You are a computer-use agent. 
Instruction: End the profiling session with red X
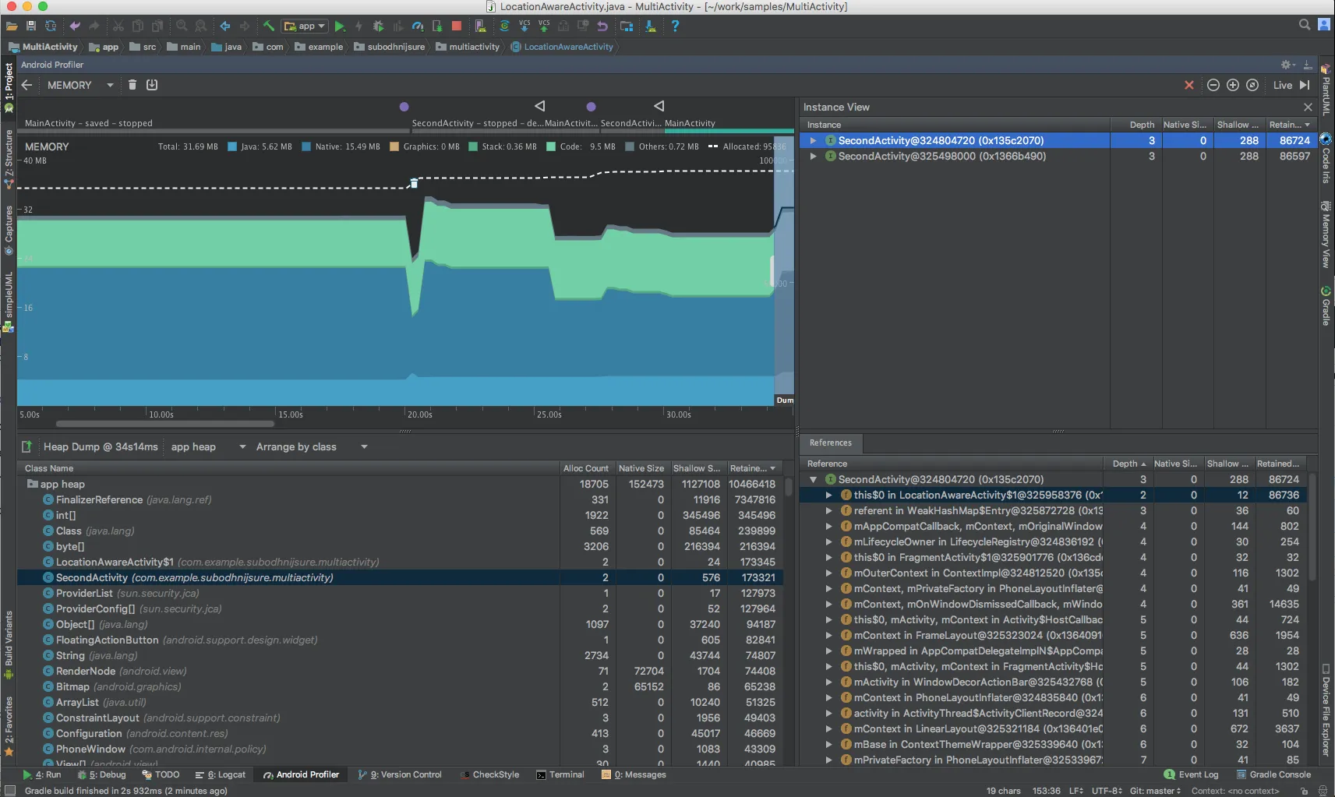pos(1189,85)
